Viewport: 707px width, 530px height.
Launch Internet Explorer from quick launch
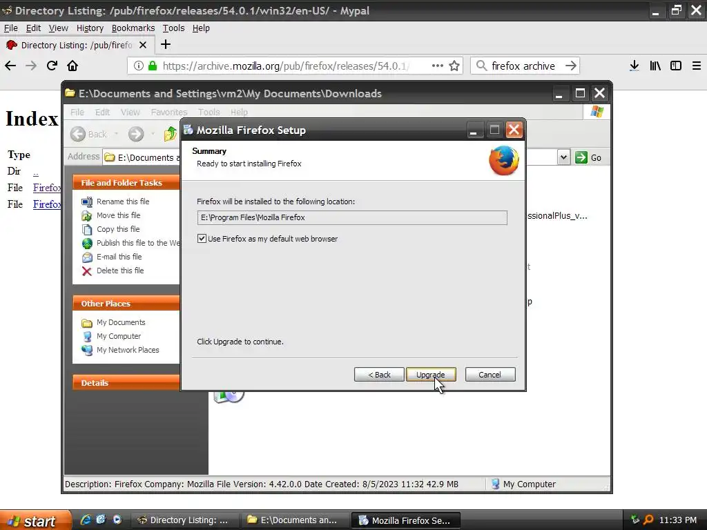click(x=86, y=520)
